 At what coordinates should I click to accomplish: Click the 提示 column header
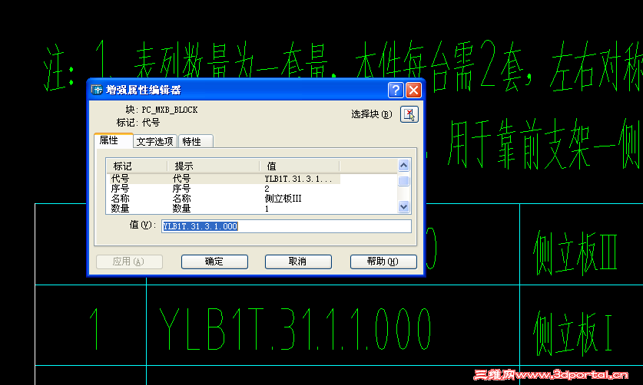point(214,166)
